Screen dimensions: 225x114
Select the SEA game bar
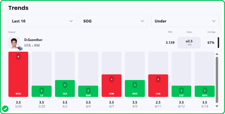(65, 88)
